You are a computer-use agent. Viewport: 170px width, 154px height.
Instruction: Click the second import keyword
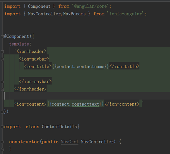(x=13, y=14)
